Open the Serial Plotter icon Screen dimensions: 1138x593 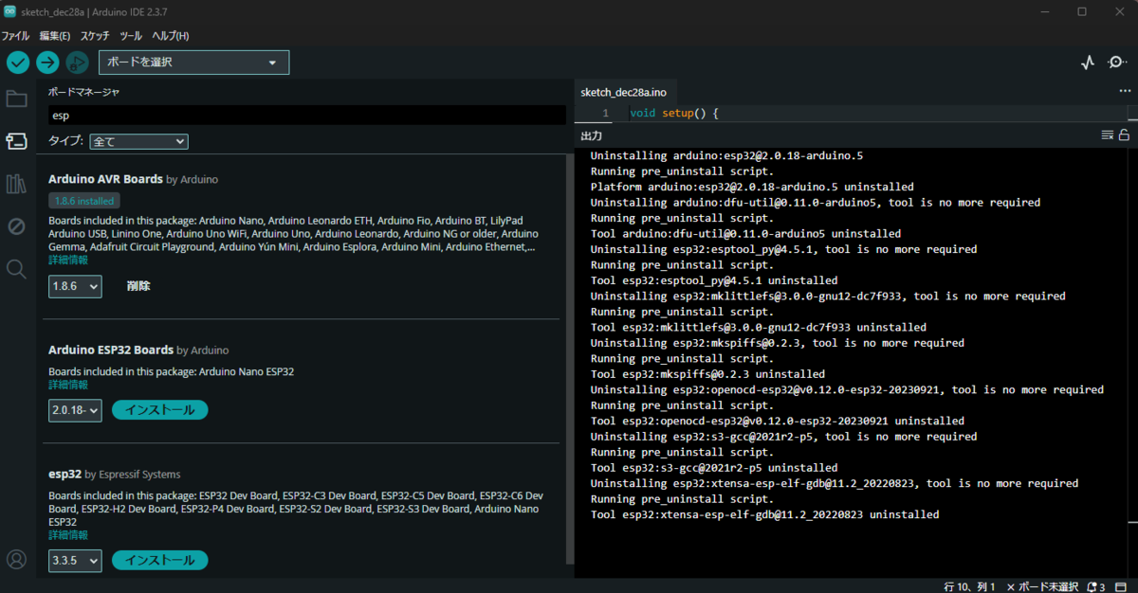tap(1088, 63)
